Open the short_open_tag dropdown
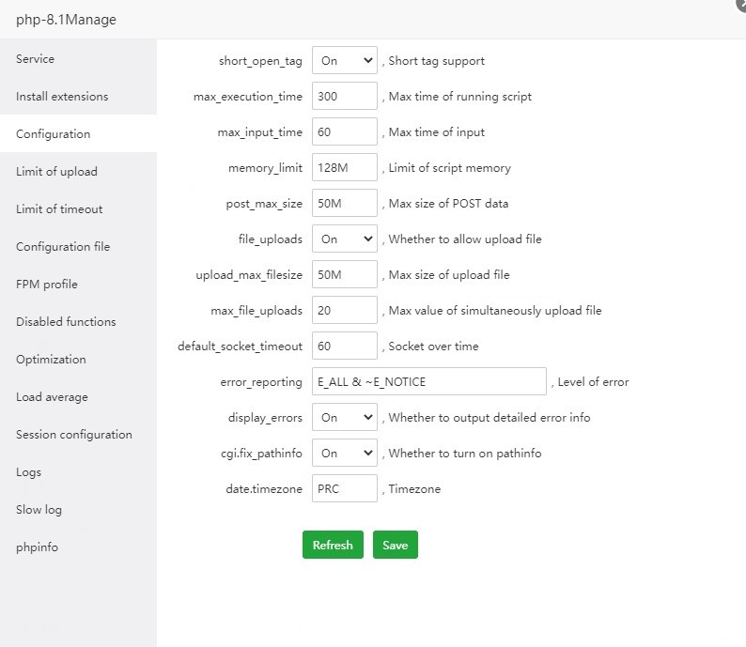Viewport: 746px width, 647px height. (344, 61)
